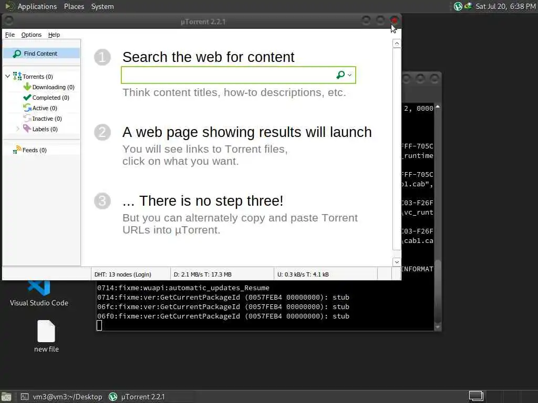Open the Places menu in top panel

(74, 6)
